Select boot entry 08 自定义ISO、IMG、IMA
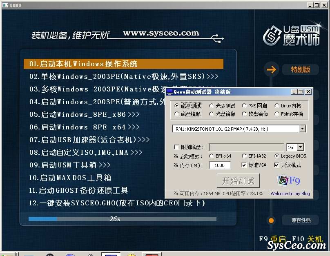Image resolution: width=330 pixels, height=256 pixels. (86, 152)
